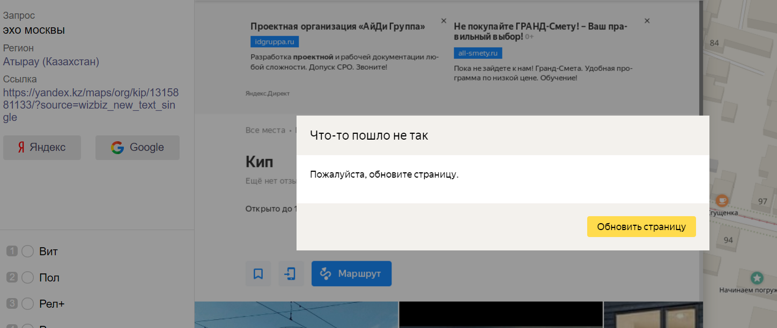The image size is (777, 328).
Task: Close the АйДи Группа advertisement
Action: click(x=443, y=21)
